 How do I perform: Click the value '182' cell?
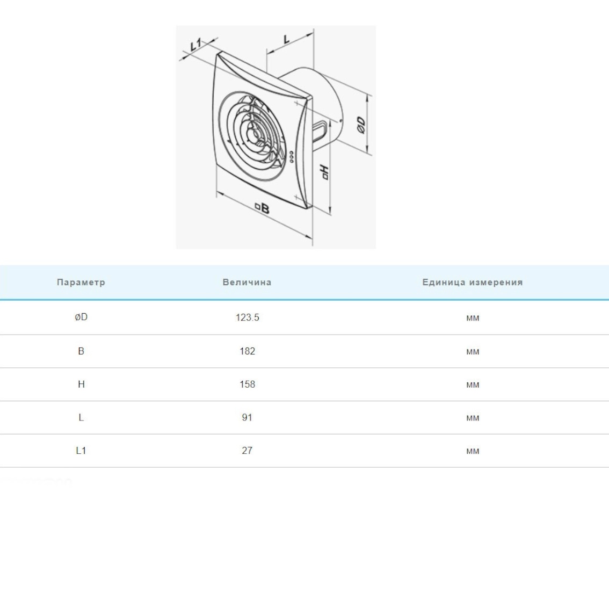click(x=248, y=351)
